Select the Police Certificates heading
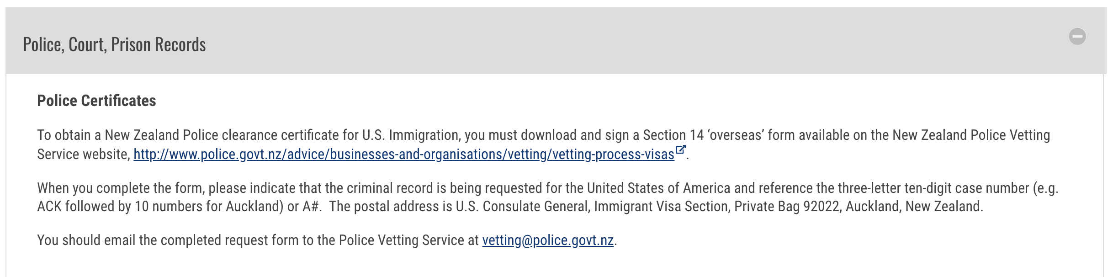Image resolution: width=1113 pixels, height=277 pixels. [96, 101]
